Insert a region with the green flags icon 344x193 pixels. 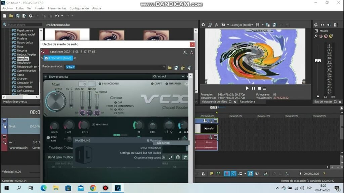click(218, 174)
